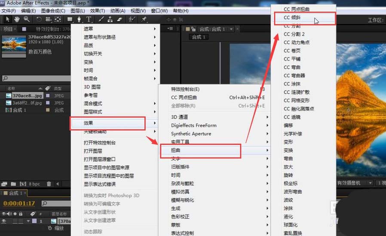Click label color swatch of 370ace8...jpg
Viewport: 386px width, 236px height.
tap(48, 96)
